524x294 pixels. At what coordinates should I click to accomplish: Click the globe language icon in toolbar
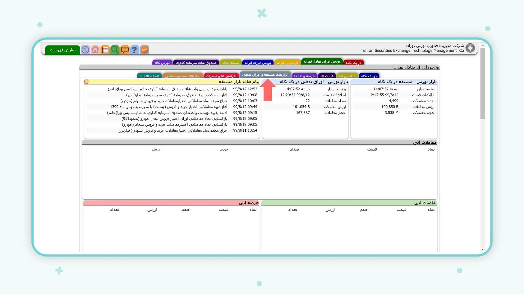pos(85,50)
